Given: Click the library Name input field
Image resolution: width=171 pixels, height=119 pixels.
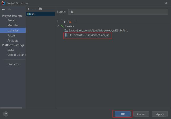Looking at the screenshot, I should [x=118, y=12].
